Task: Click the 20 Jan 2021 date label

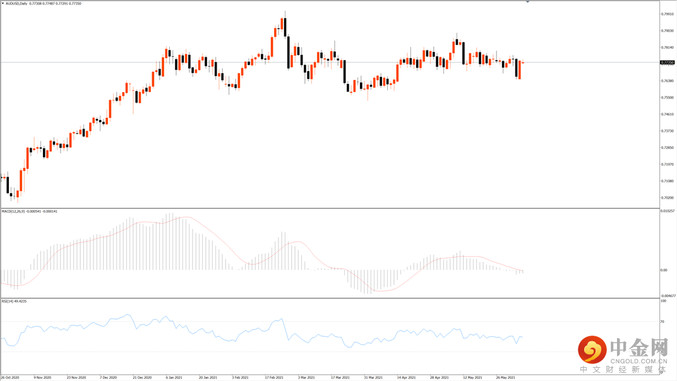Action: [x=208, y=378]
